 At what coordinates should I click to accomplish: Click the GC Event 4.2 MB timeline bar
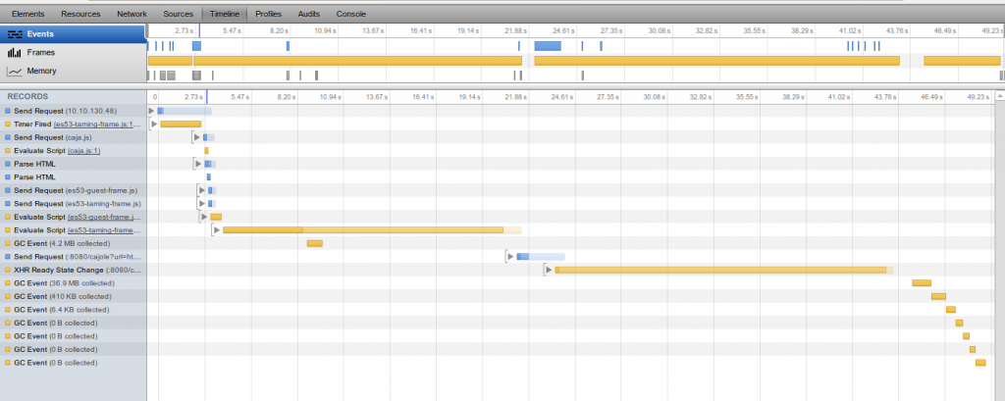pyautogui.click(x=314, y=243)
